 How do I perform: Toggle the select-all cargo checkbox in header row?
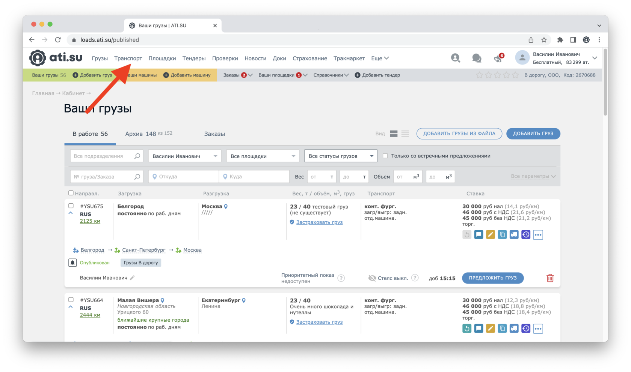coord(71,193)
